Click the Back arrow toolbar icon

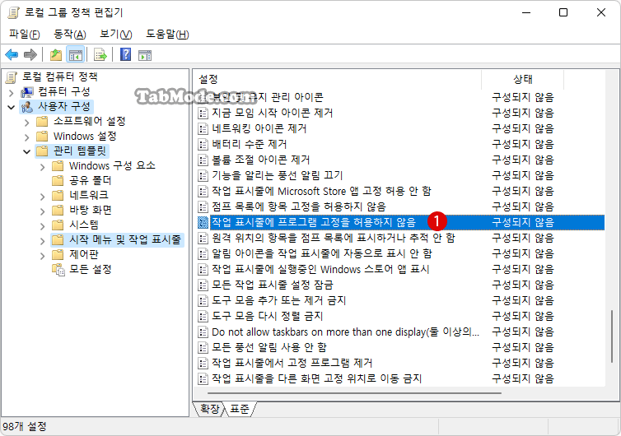[x=12, y=54]
